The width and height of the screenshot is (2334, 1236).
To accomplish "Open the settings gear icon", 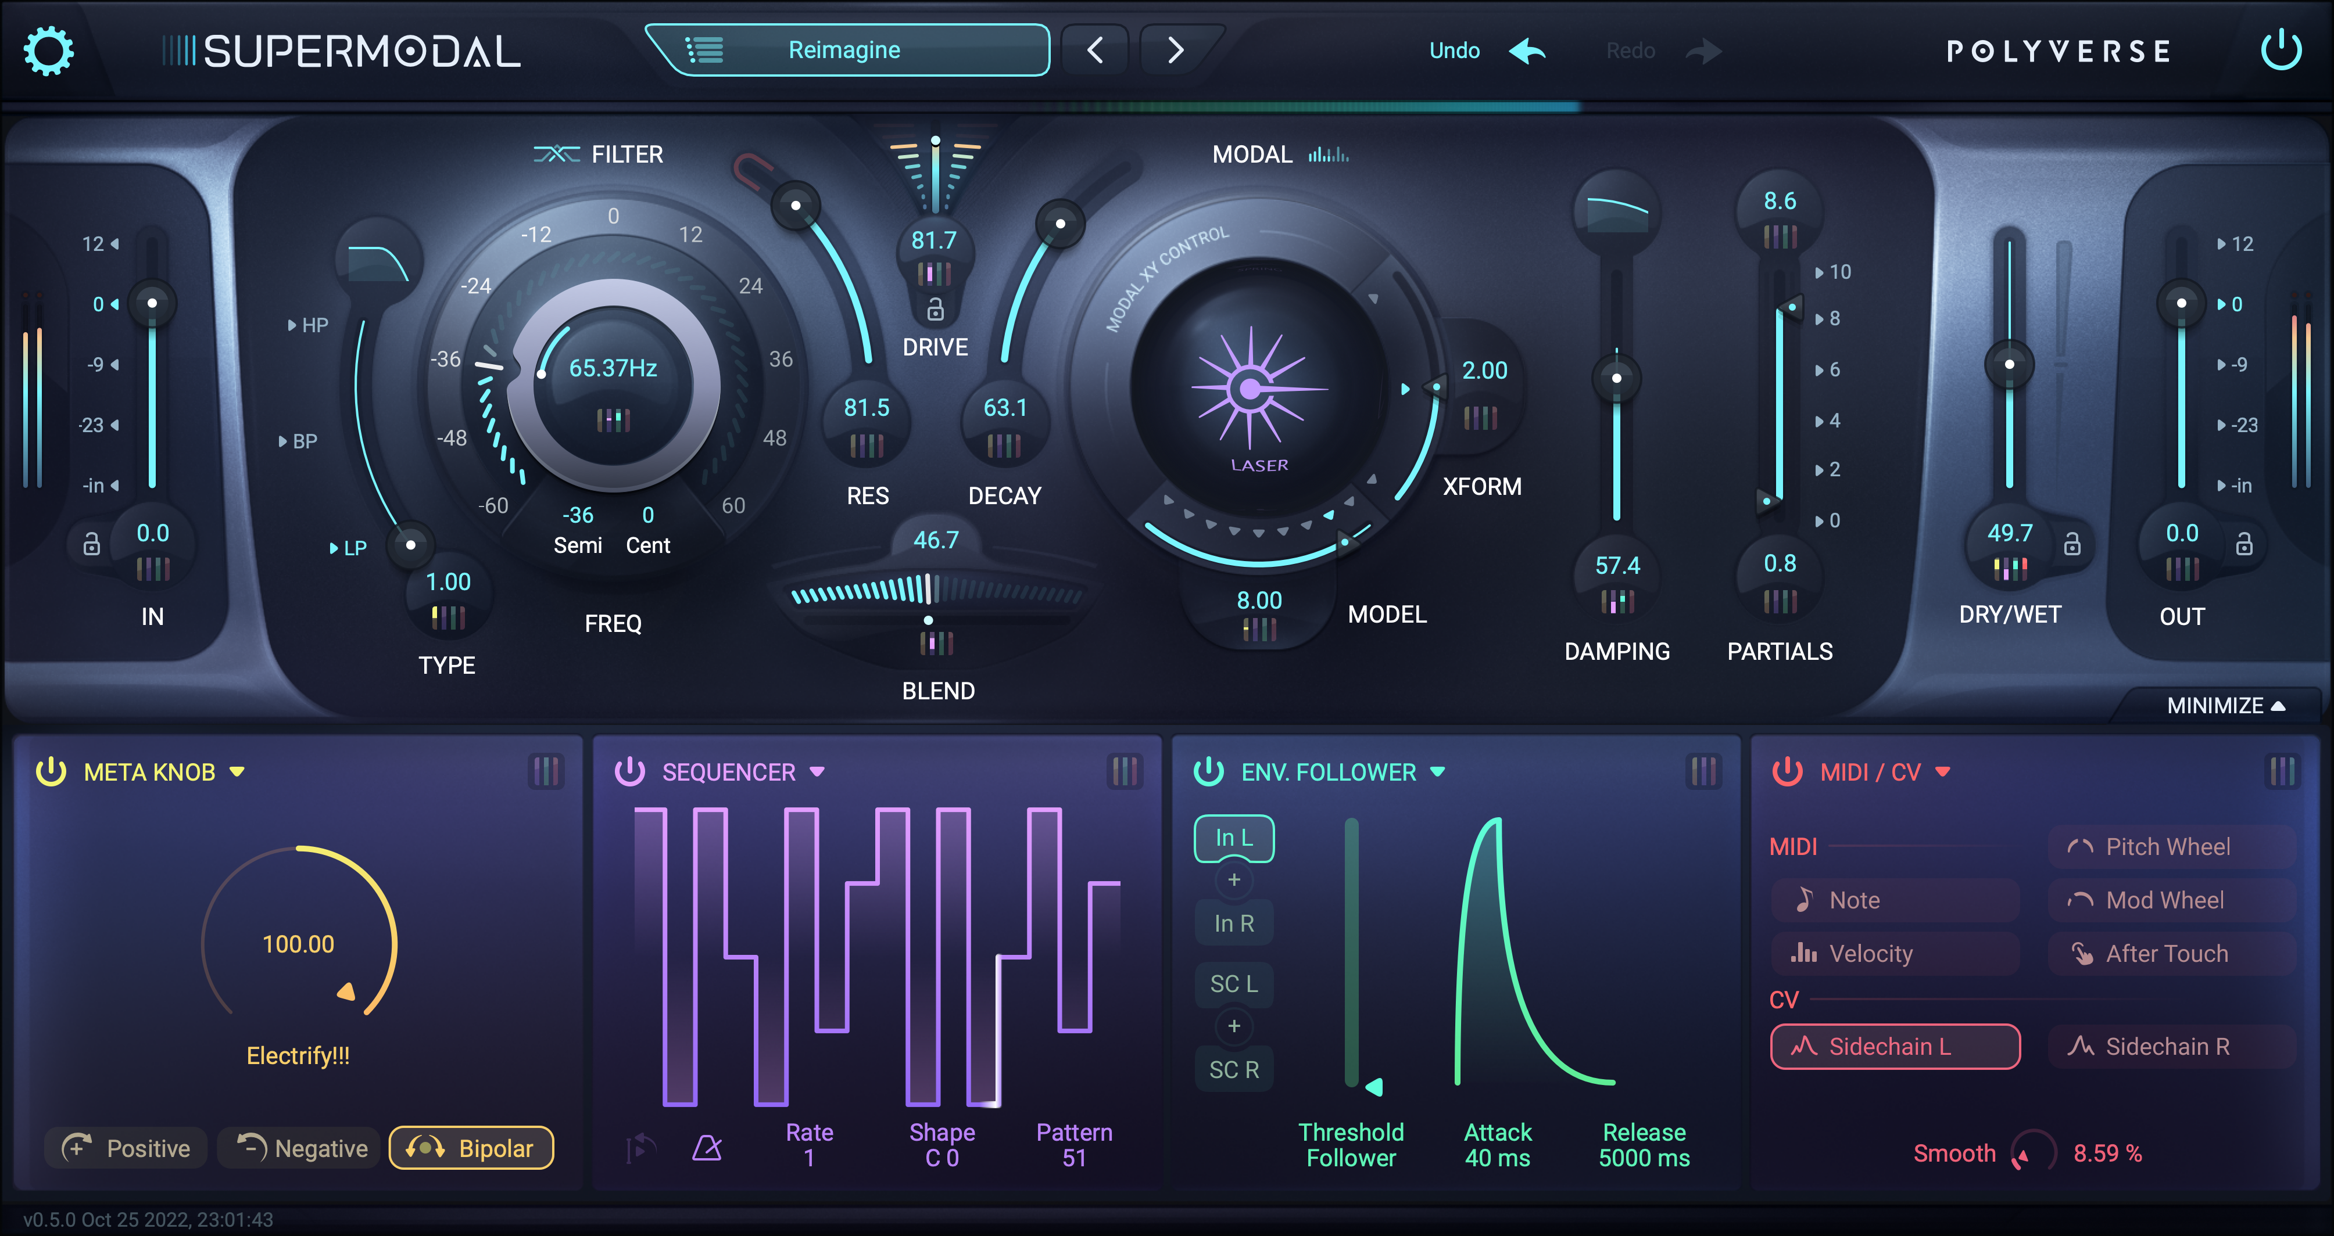I will tap(48, 51).
